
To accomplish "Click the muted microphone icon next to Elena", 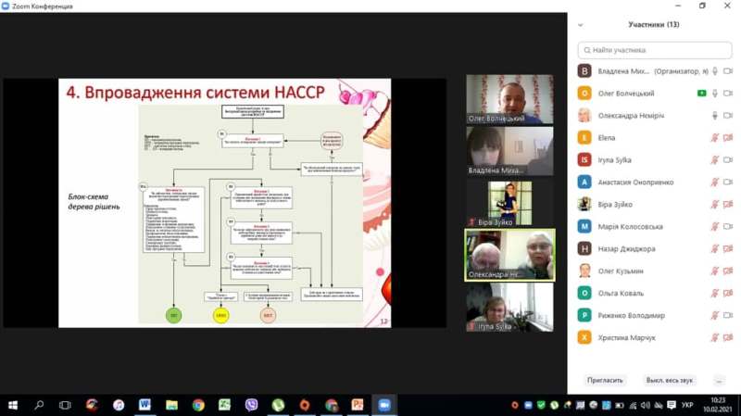I will [x=715, y=138].
